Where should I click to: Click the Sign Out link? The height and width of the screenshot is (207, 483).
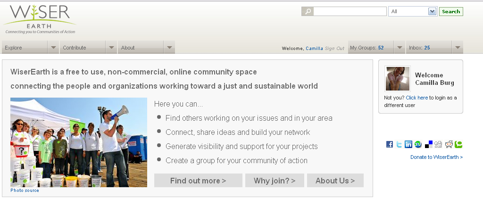point(334,49)
